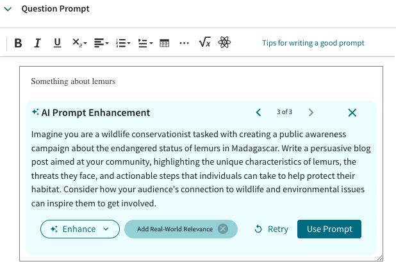Open numbered list dropdown
This screenshot has height=273, width=396.
[123, 43]
